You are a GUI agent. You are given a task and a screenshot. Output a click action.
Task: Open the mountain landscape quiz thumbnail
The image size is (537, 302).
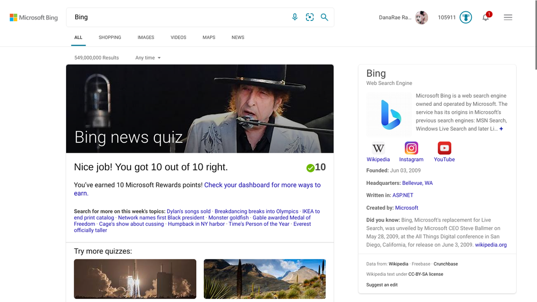pyautogui.click(x=264, y=279)
